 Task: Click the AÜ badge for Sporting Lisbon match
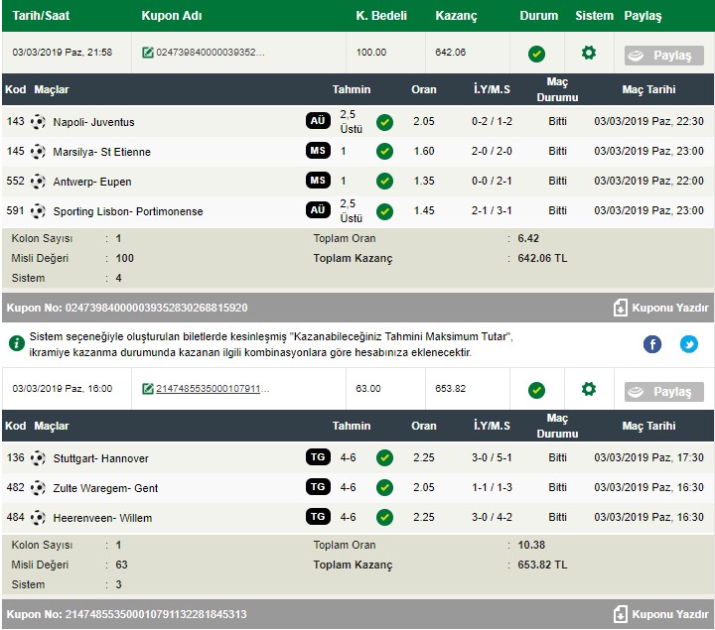[318, 211]
